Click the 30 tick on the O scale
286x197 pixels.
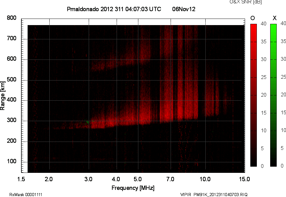[264, 59]
